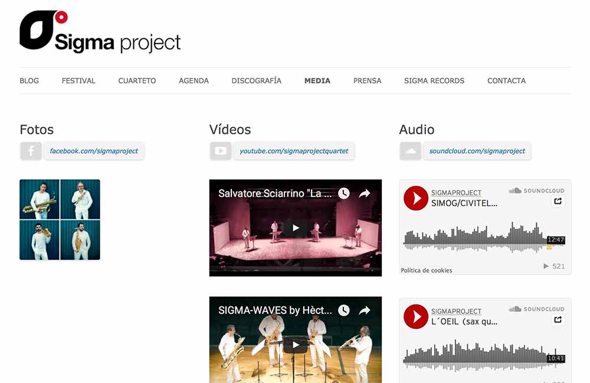The height and width of the screenshot is (383, 590).
Task: Play the SIGMA-WAVES video
Action: point(296,345)
